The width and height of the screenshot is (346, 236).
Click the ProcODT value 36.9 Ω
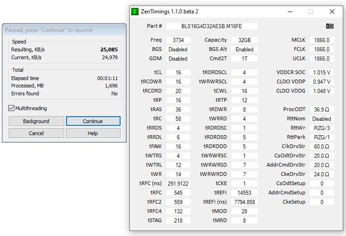tap(322, 109)
